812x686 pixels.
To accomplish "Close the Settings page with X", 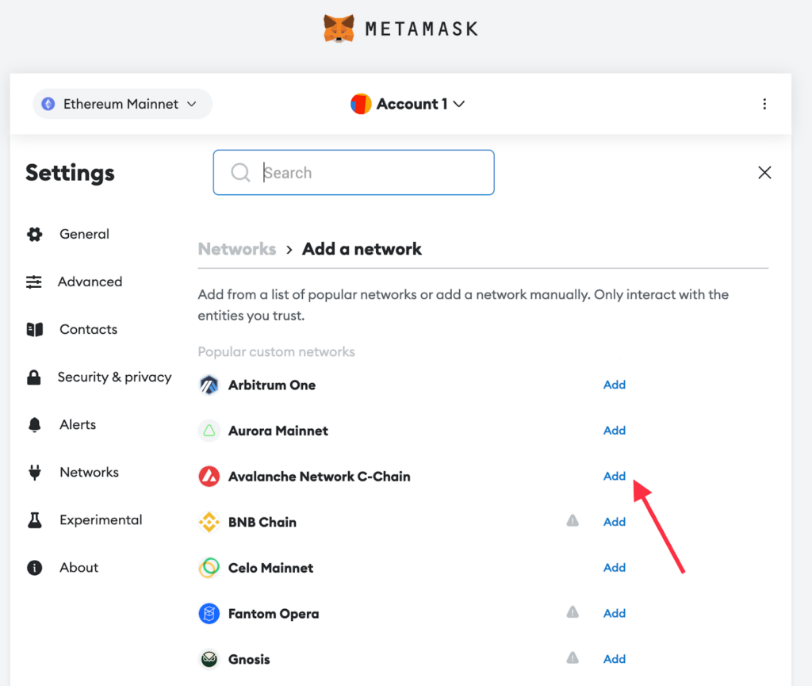I will (x=765, y=172).
